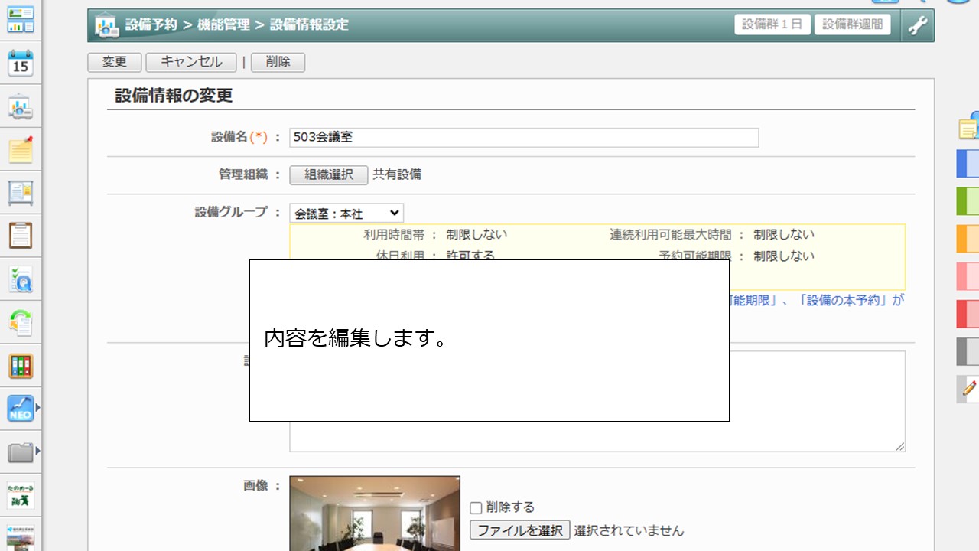Viewport: 979px width, 551px height.
Task: Open the bulletin board icon in the sidebar
Action: coord(21,193)
